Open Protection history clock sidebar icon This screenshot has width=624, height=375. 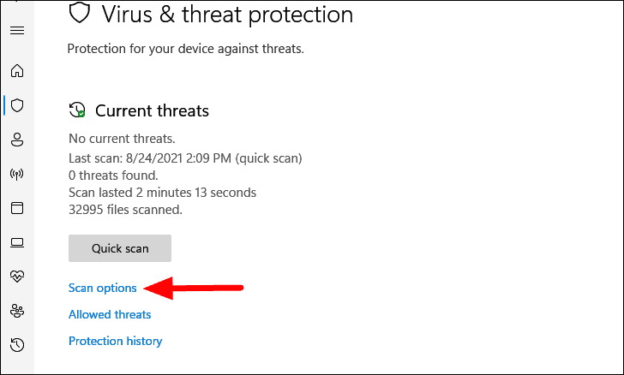pos(17,345)
